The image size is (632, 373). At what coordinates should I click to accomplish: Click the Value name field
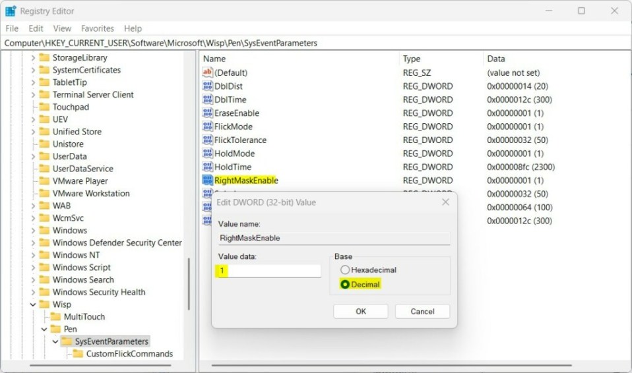[x=334, y=238]
